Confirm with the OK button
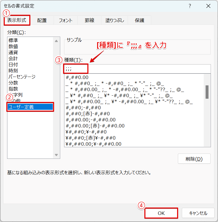The image size is (218, 222). (x=161, y=213)
